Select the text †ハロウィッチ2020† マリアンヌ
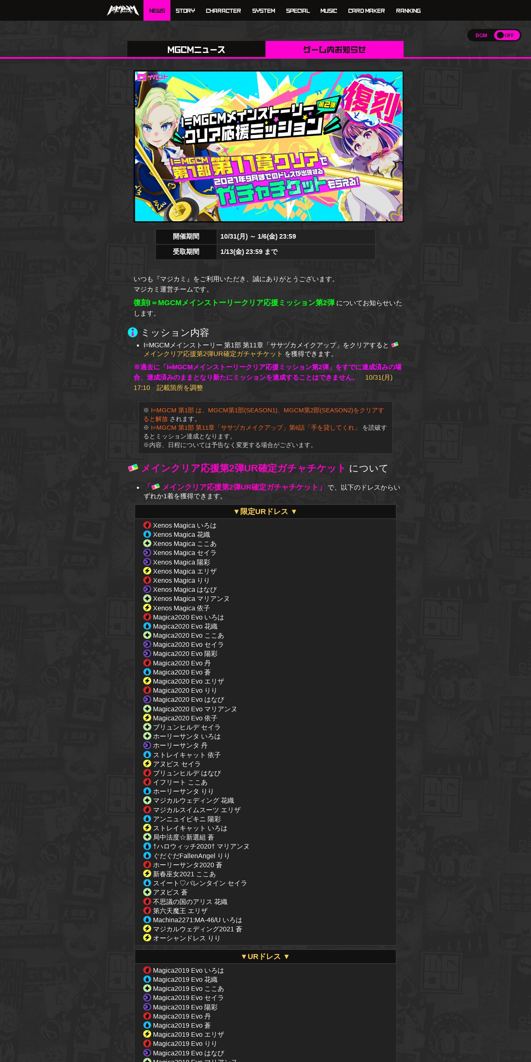 [201, 846]
